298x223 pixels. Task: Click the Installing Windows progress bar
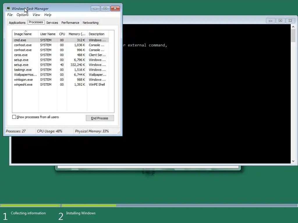[179, 205]
